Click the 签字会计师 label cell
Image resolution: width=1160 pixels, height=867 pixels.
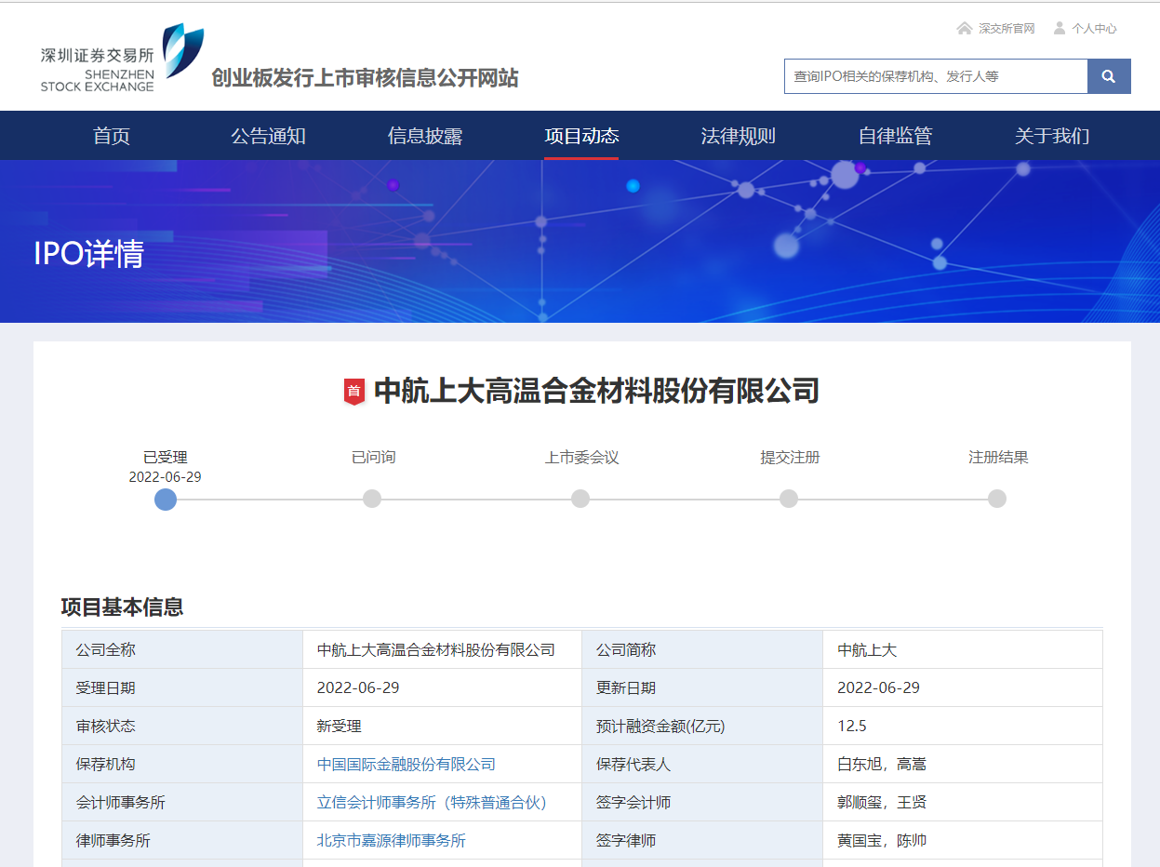[x=702, y=803]
